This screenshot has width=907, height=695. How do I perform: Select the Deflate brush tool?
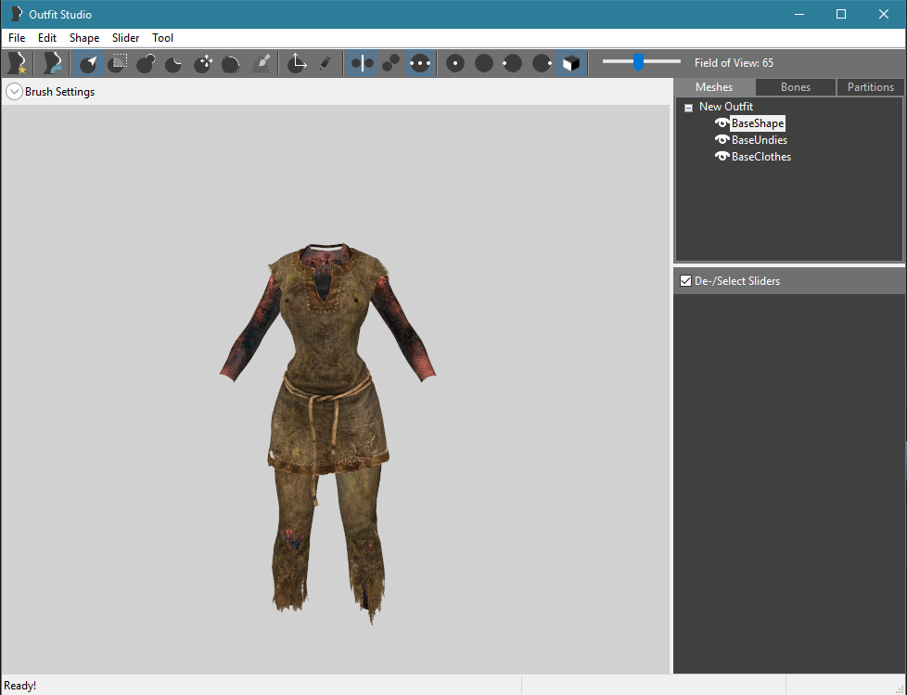174,63
